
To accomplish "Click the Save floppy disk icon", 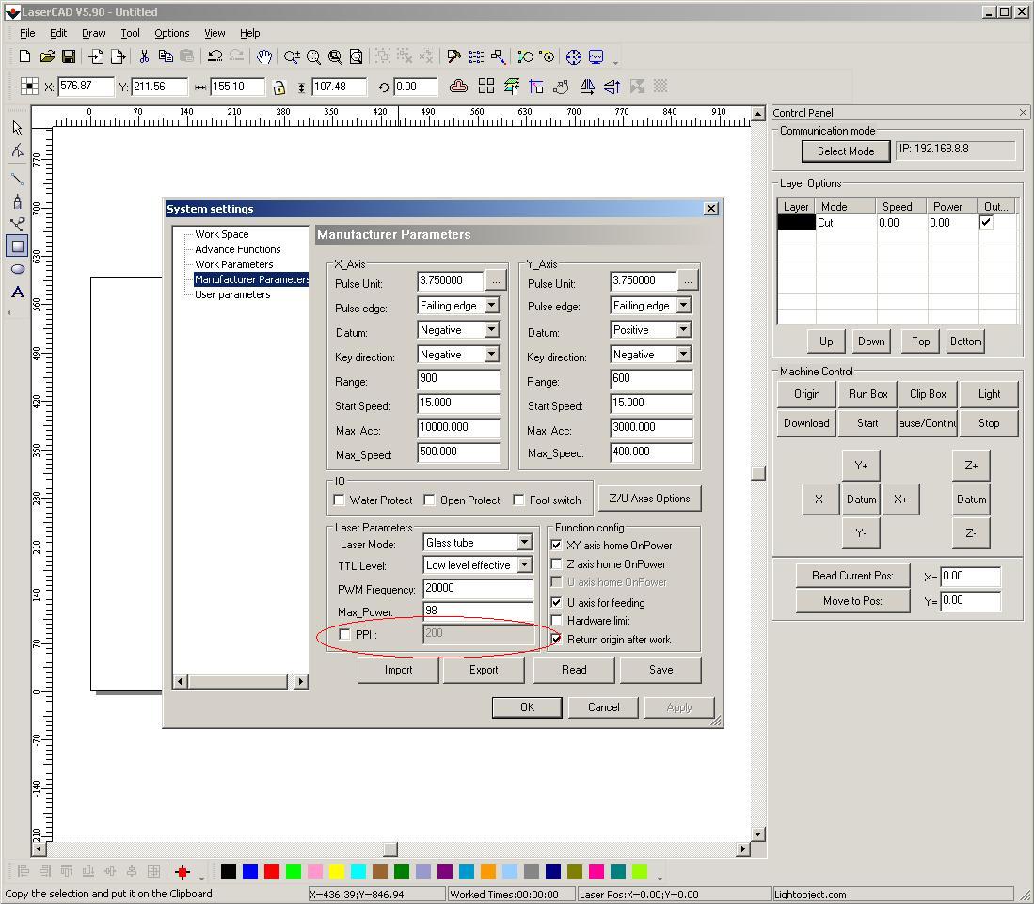I will coord(68,56).
